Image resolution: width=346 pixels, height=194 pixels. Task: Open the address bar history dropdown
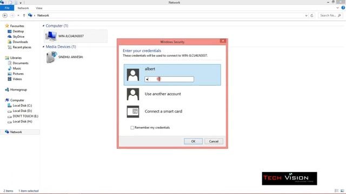tap(306, 16)
